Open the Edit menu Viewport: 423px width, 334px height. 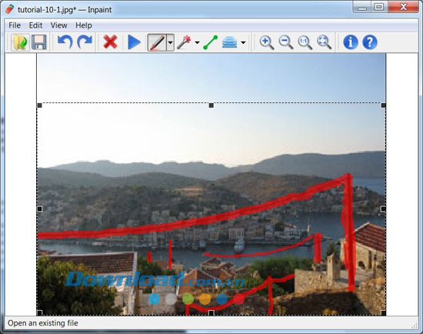click(x=35, y=25)
